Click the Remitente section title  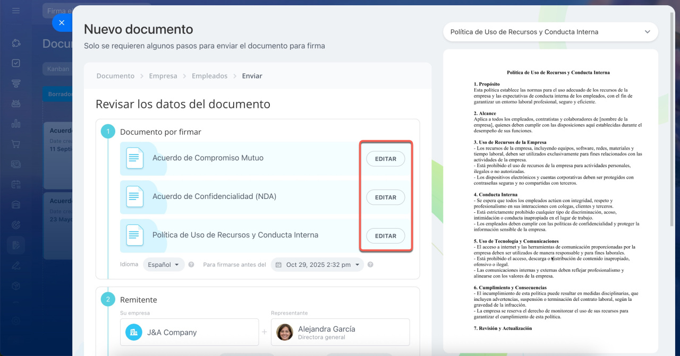(x=139, y=300)
